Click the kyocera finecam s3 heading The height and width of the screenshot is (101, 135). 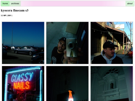click(14, 10)
